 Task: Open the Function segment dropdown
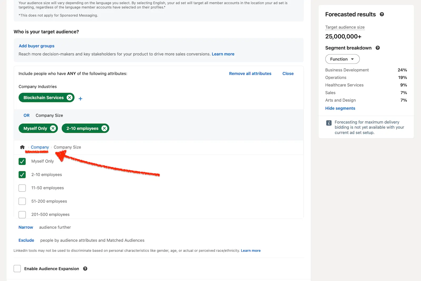pos(342,59)
